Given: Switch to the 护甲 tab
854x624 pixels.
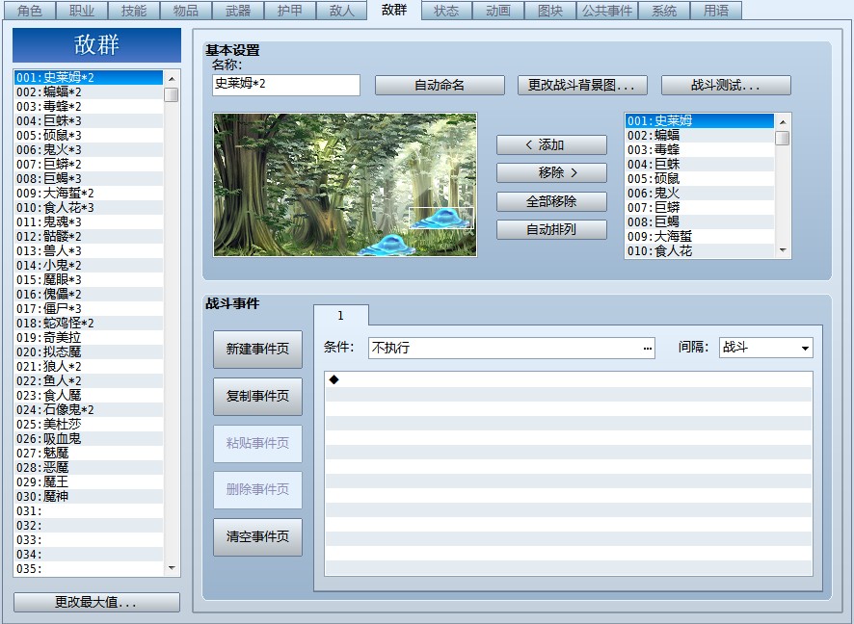Looking at the screenshot, I should [290, 11].
